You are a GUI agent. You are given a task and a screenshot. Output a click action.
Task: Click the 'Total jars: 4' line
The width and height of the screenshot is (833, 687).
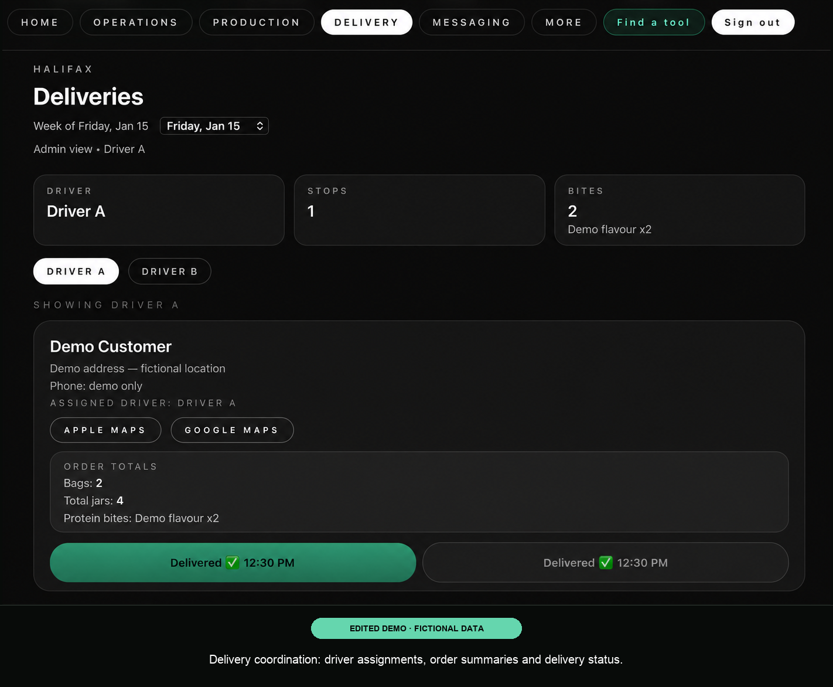click(94, 501)
